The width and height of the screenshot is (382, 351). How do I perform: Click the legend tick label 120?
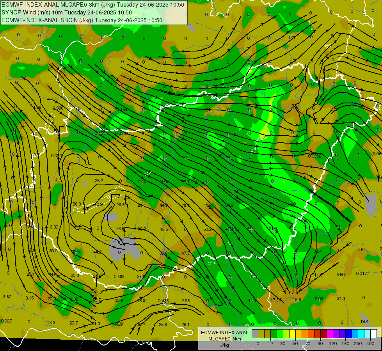pyautogui.click(x=333, y=344)
